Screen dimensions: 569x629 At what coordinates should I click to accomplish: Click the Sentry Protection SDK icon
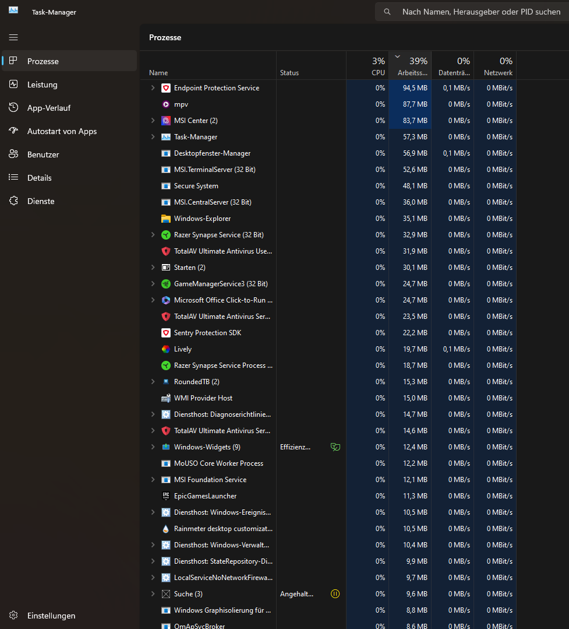166,333
